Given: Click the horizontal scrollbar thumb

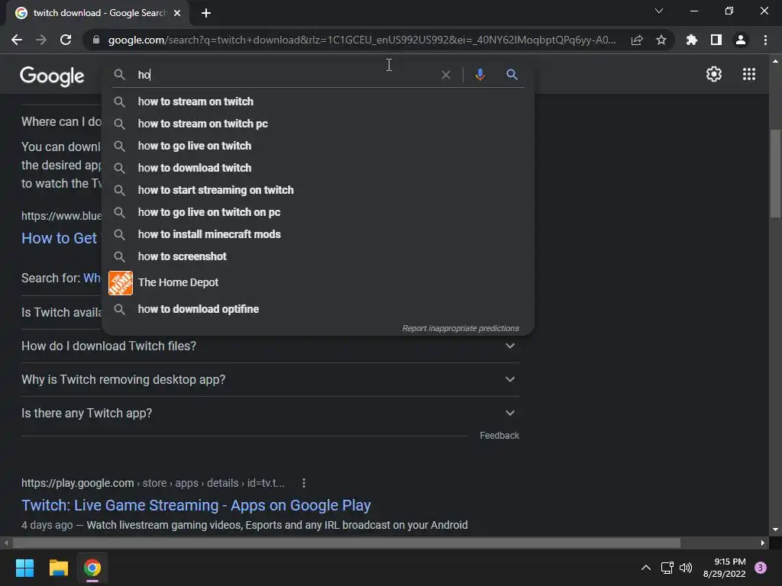Looking at the screenshot, I should pyautogui.click(x=347, y=543).
